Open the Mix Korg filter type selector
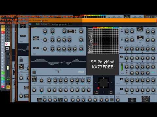This screenshot has height=117, width=157. click(140, 37)
